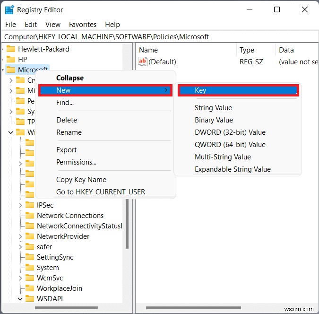Click the WSDAPI folder icon
The image size is (319, 314).
point(30,298)
